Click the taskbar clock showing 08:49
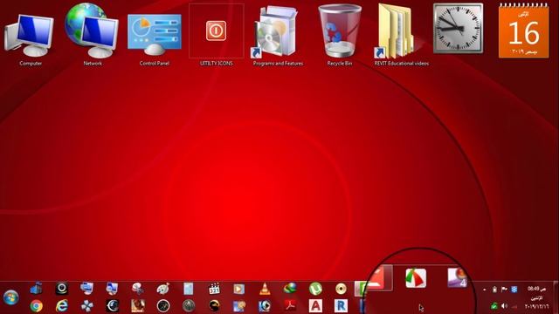The image size is (559, 314). (536, 289)
